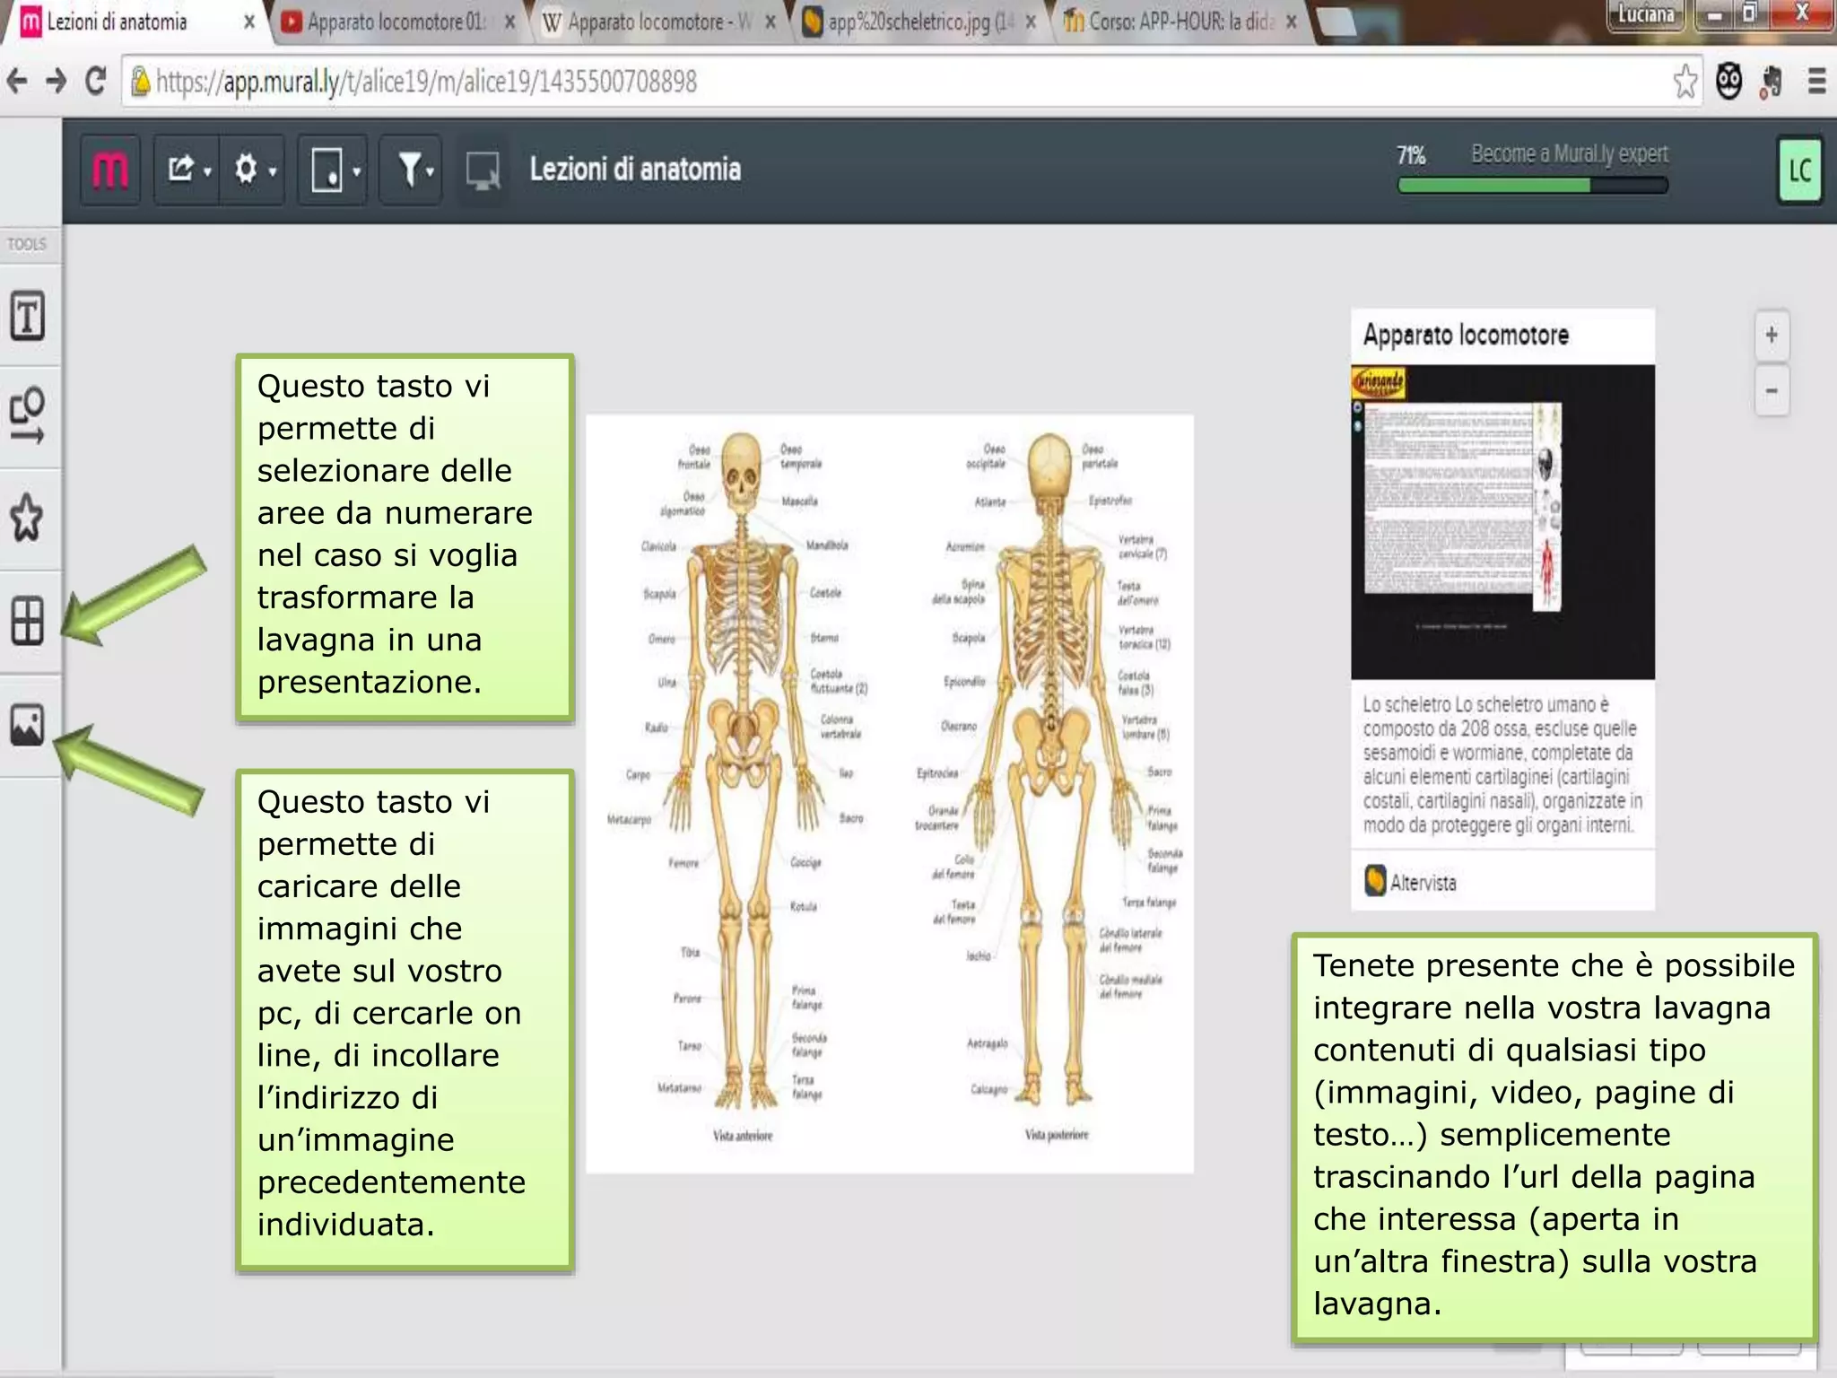Click the Lo scheletro description text
This screenshot has width=1837, height=1378.
[1502, 765]
